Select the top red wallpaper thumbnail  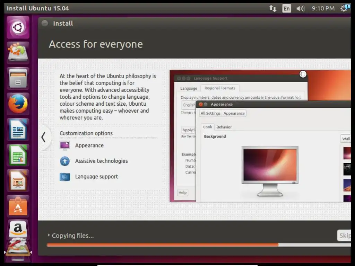coord(347,153)
